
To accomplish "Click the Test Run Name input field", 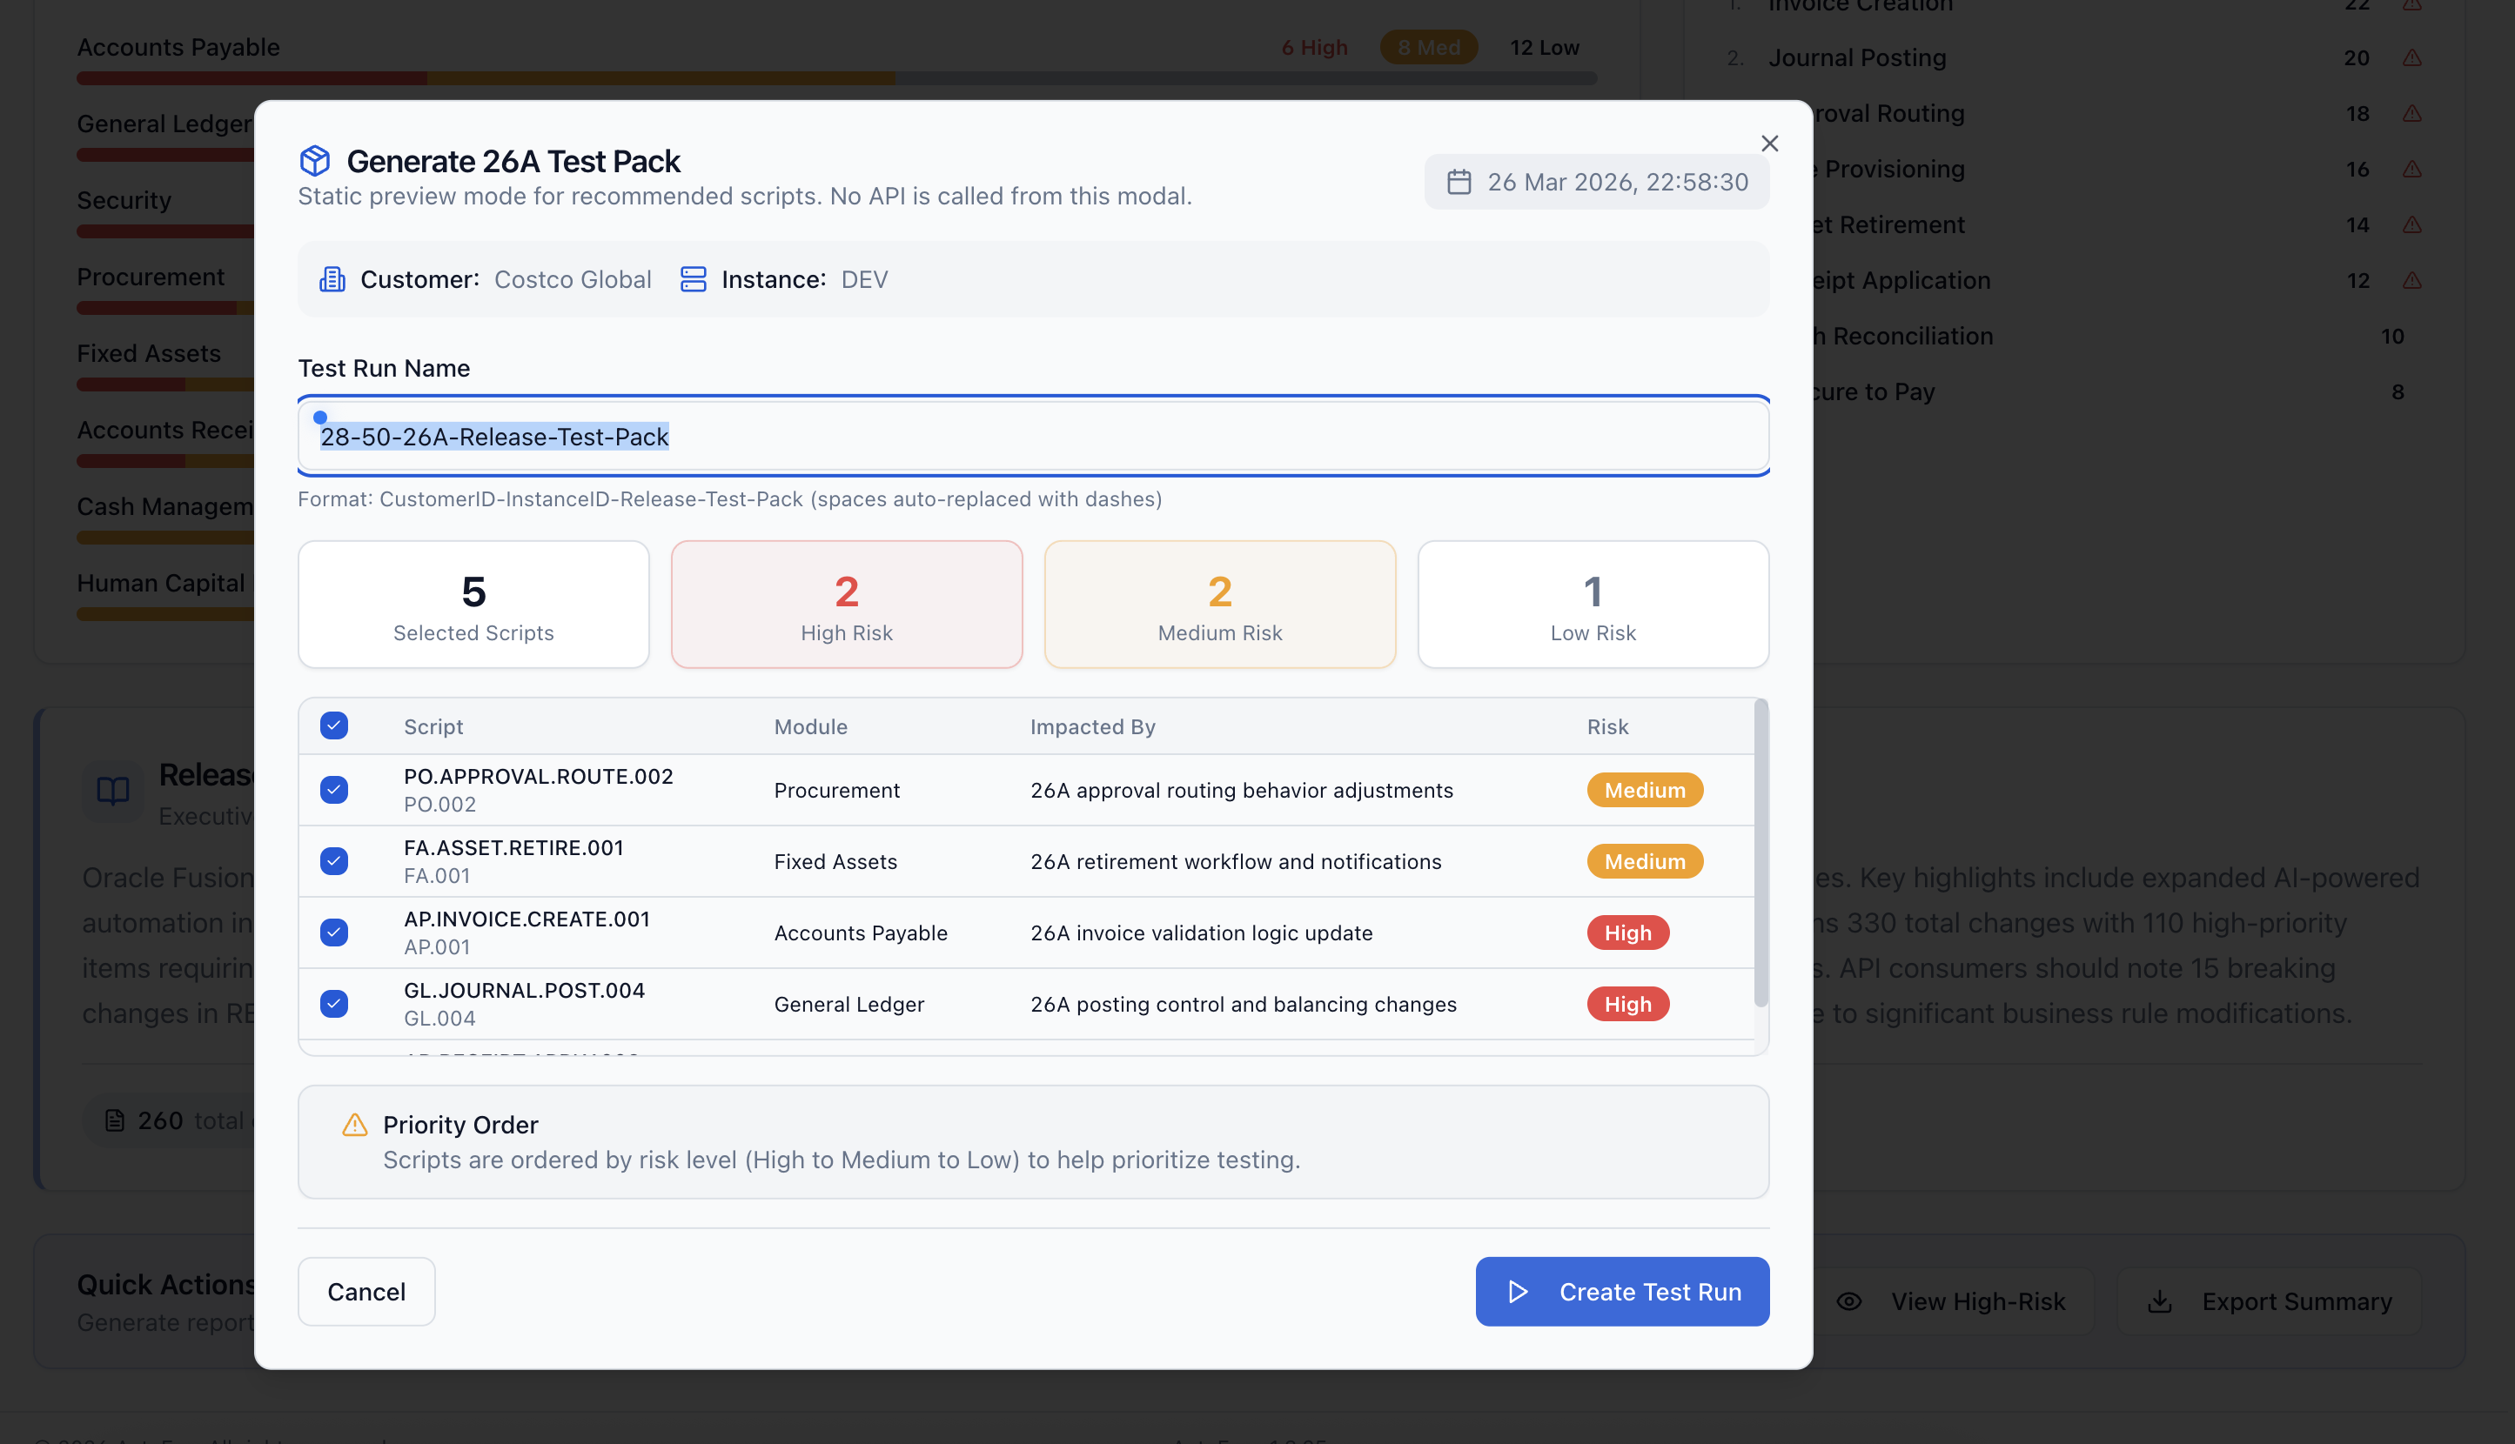I will [x=1033, y=436].
